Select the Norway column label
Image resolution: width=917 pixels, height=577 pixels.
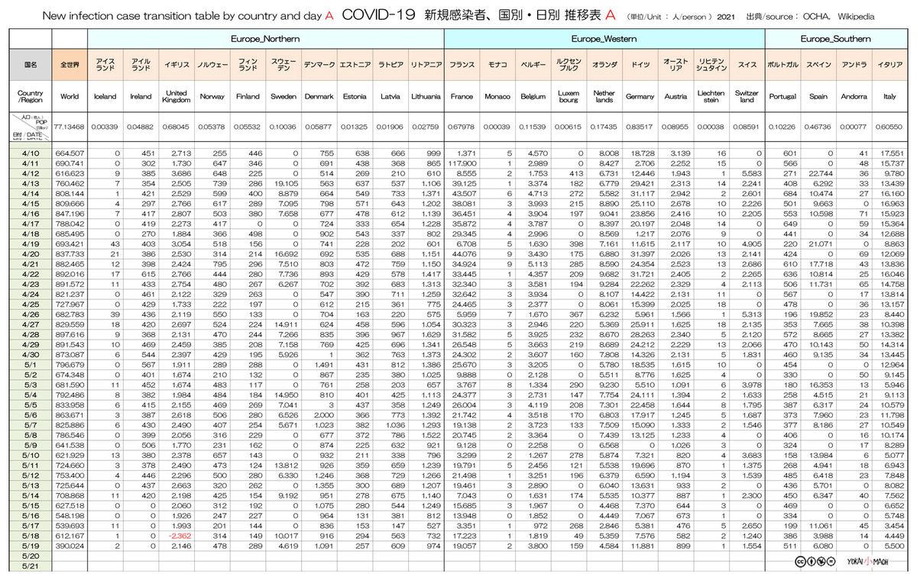212,97
